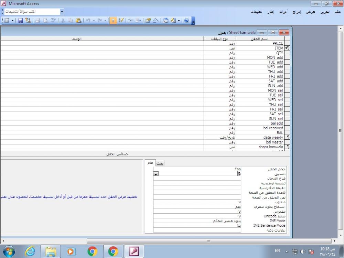Click the row selector for shops kamwala
The image size is (344, 258).
coord(287,147)
